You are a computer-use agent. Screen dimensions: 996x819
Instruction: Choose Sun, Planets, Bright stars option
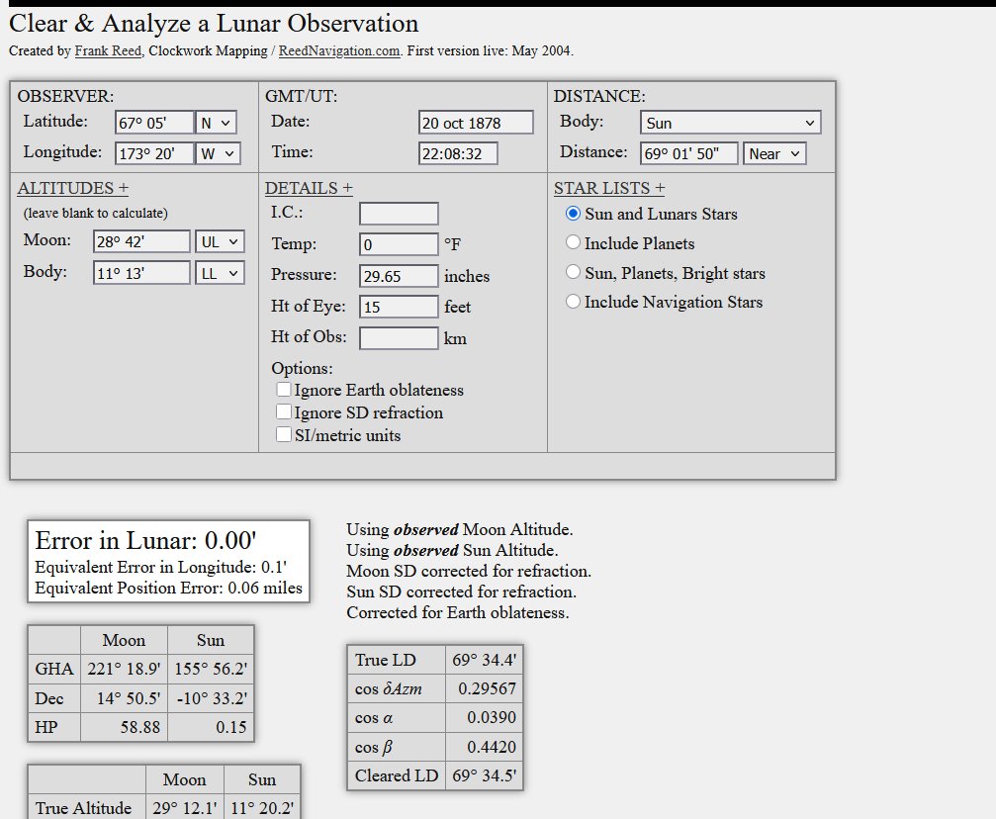pos(573,273)
